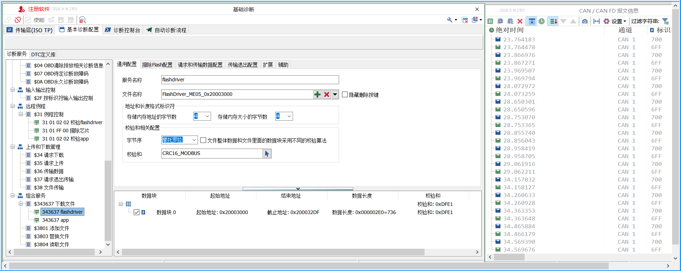Switch to the 自动诊断流程 tab
The width and height of the screenshot is (681, 271).
166,30
